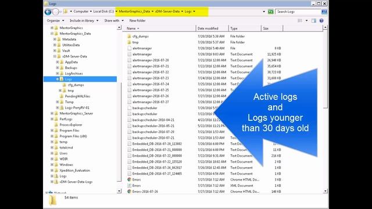This screenshot has height=209, width=372.
Task: Select the backupscheduler-2016-04-21 file
Action: (x=153, y=120)
